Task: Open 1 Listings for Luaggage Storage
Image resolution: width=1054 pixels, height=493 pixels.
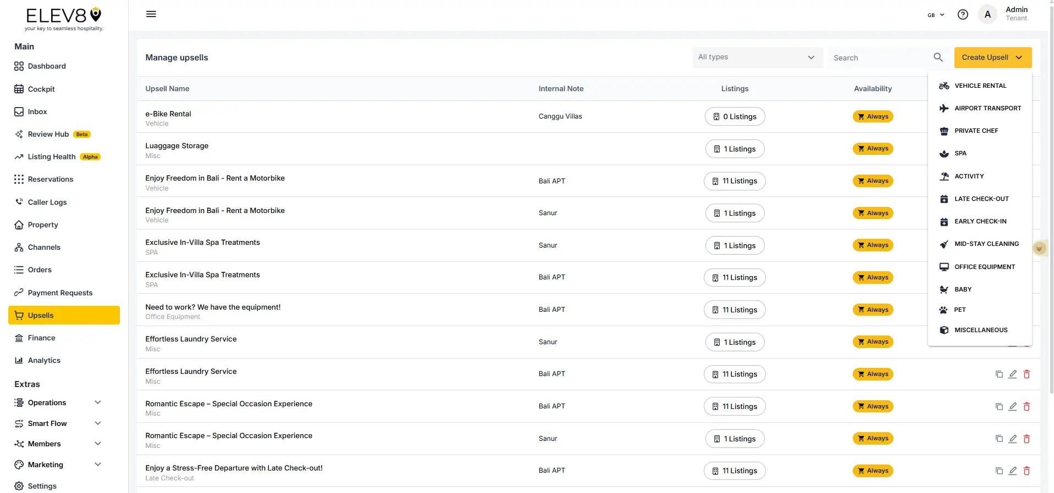Action: coord(735,149)
